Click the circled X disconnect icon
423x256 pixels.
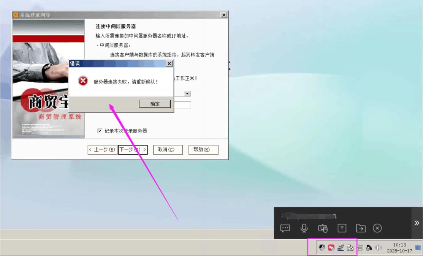(x=377, y=228)
